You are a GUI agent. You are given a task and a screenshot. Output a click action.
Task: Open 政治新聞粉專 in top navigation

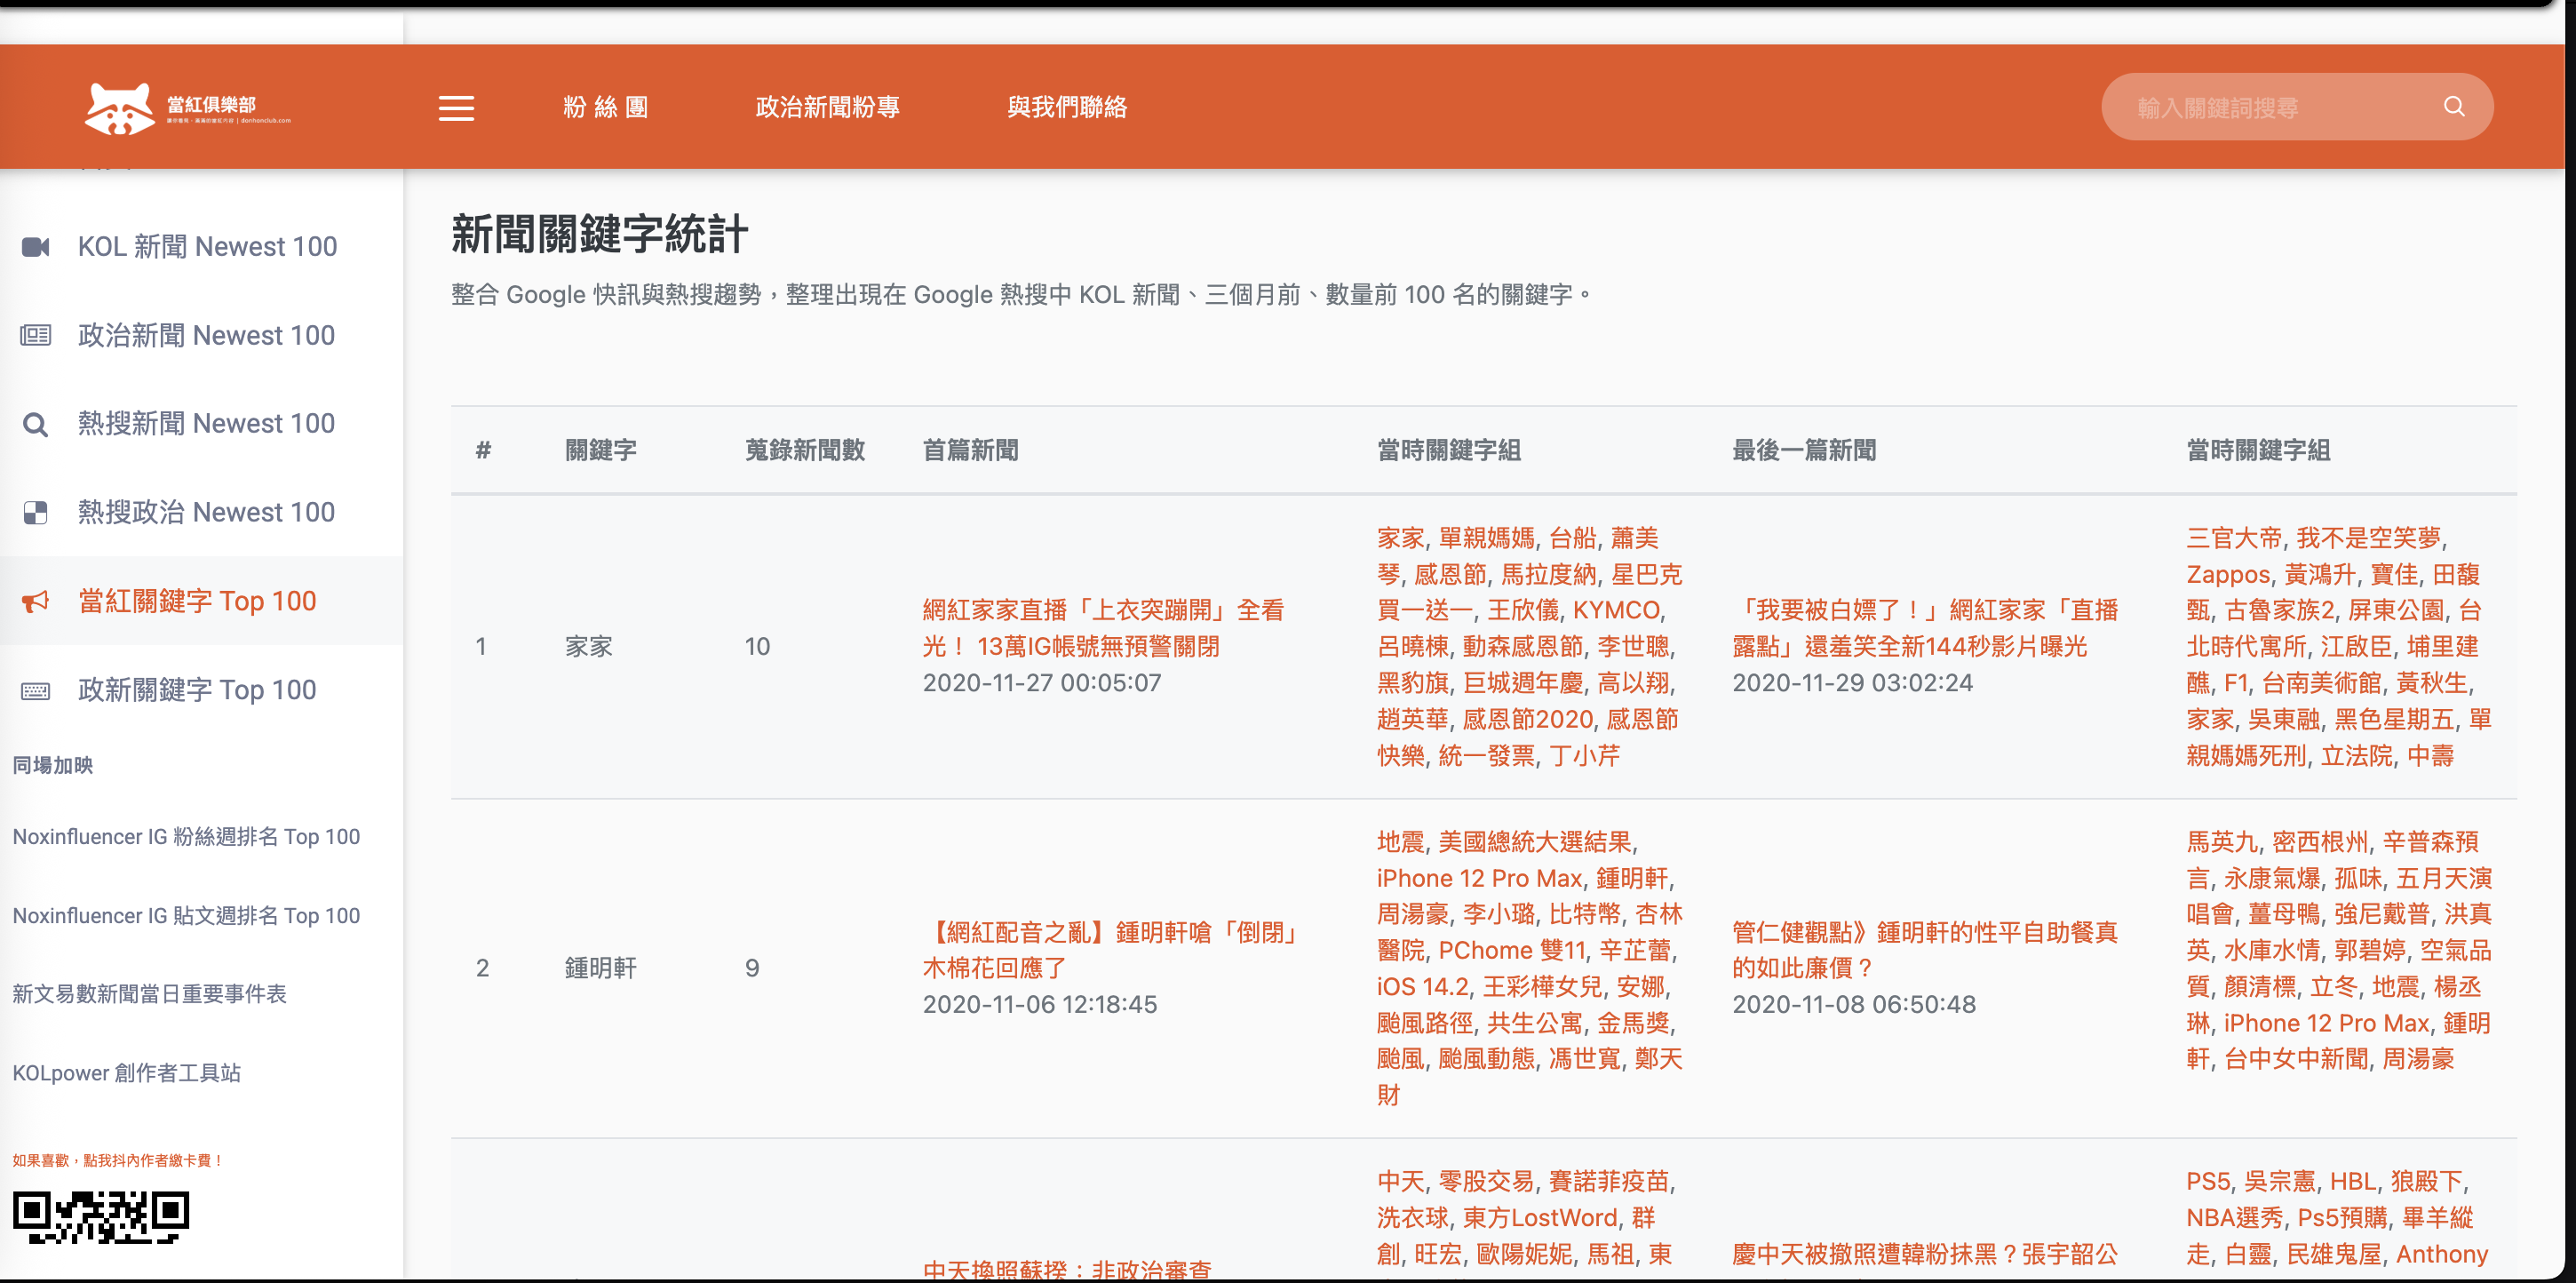click(x=827, y=107)
